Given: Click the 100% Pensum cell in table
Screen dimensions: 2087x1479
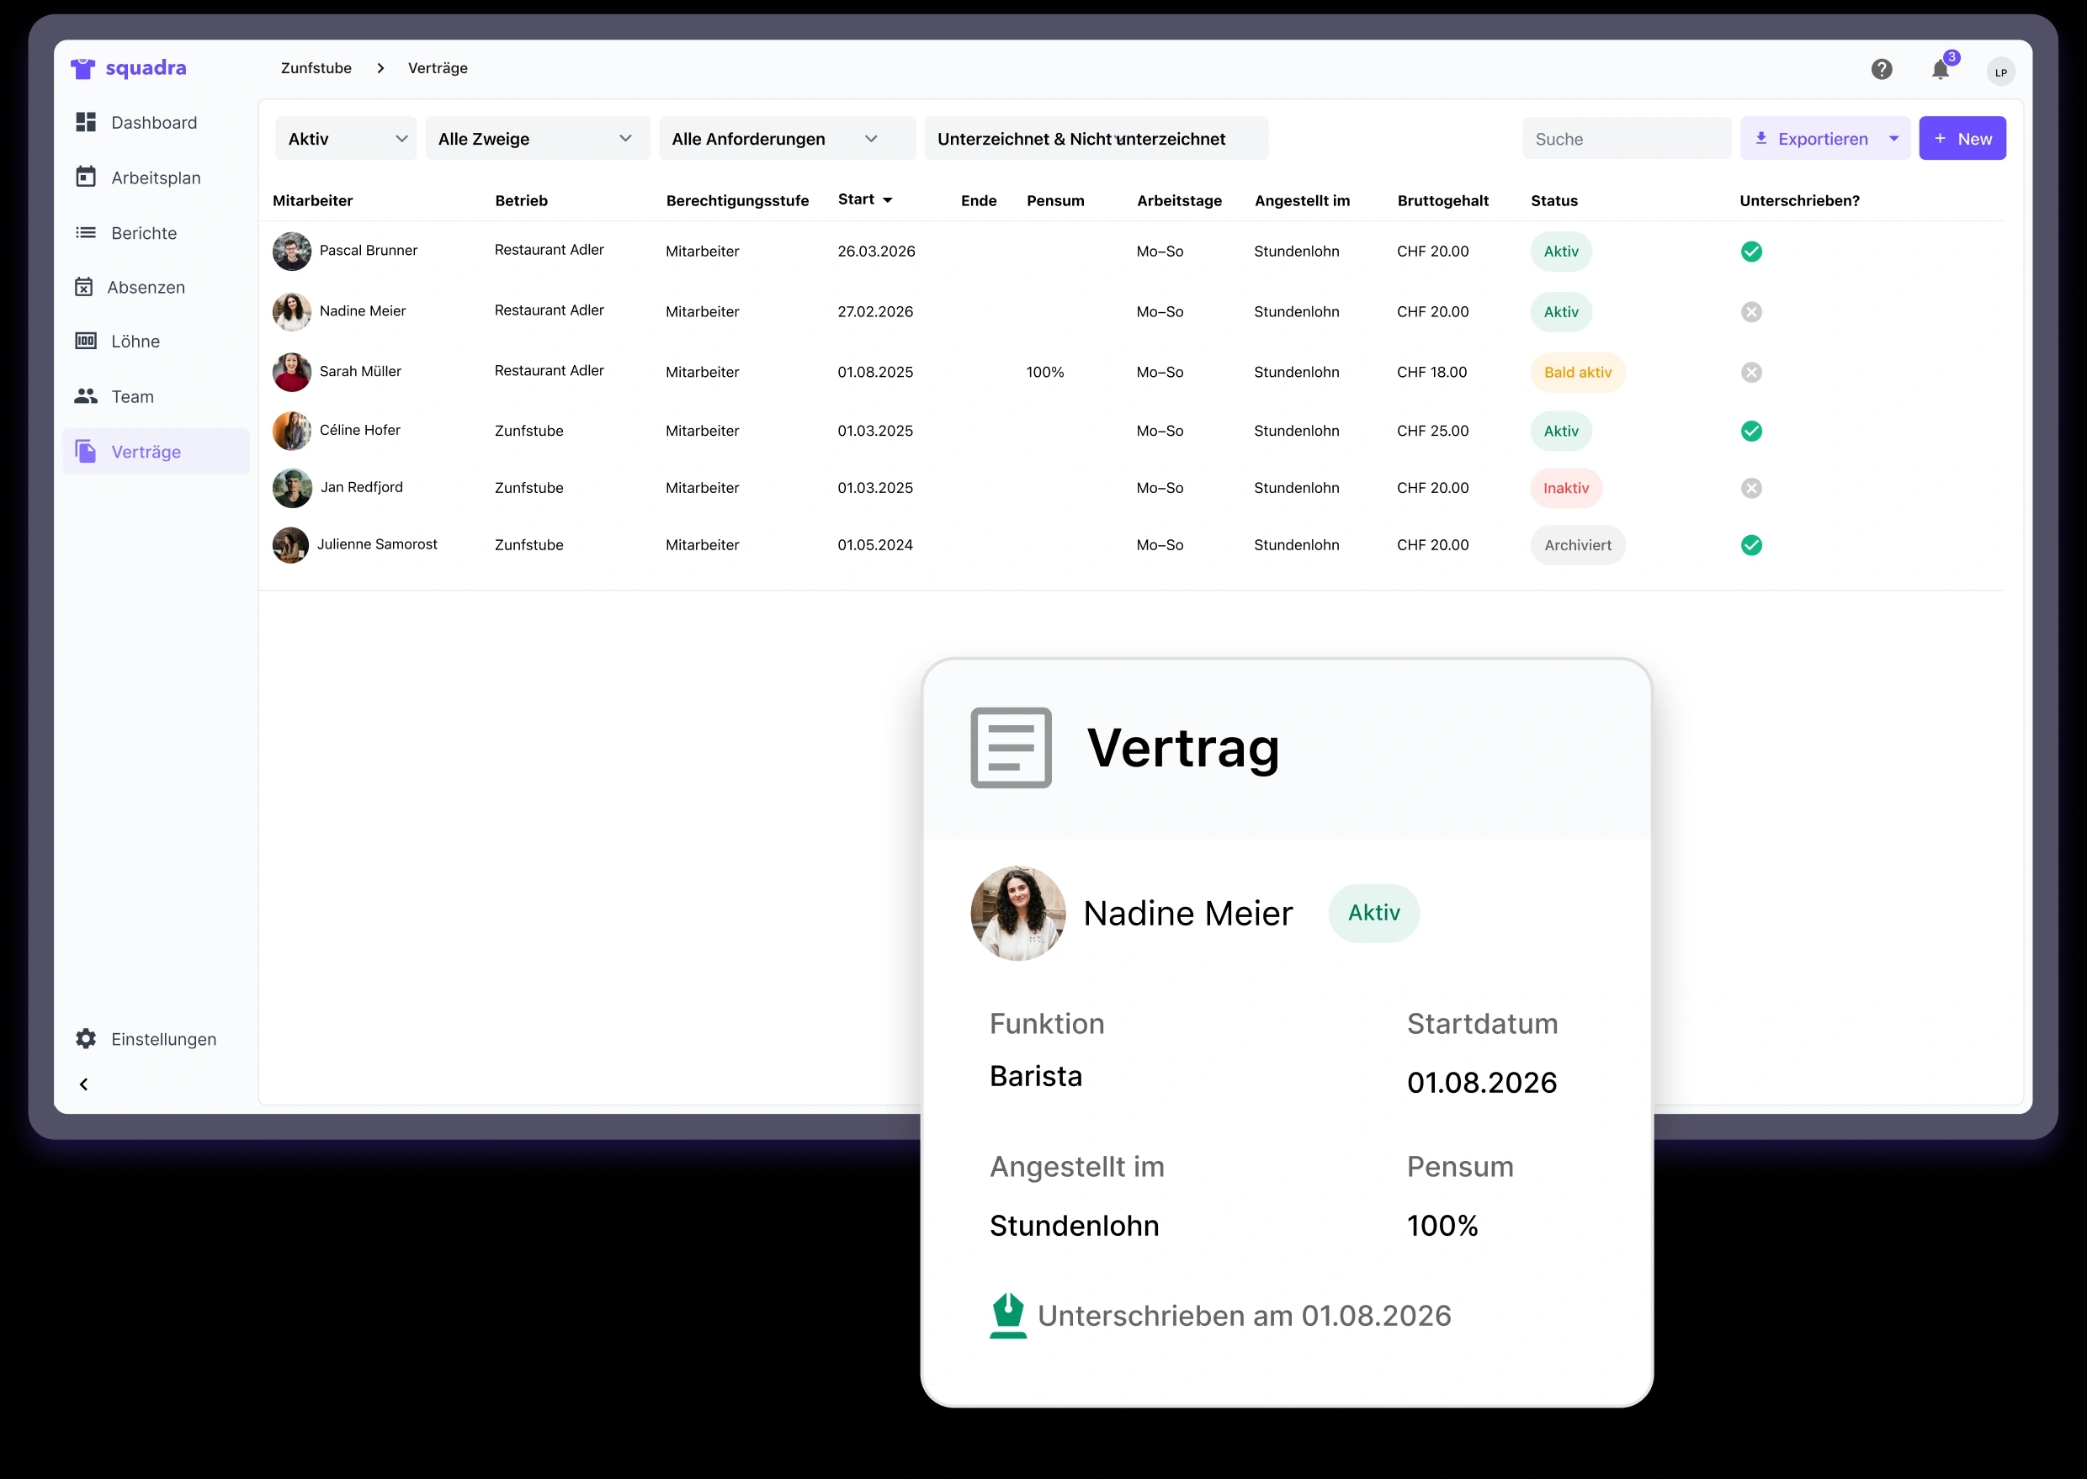Looking at the screenshot, I should [x=1045, y=372].
